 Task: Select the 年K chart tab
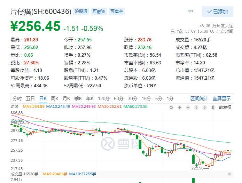(x=90, y=98)
